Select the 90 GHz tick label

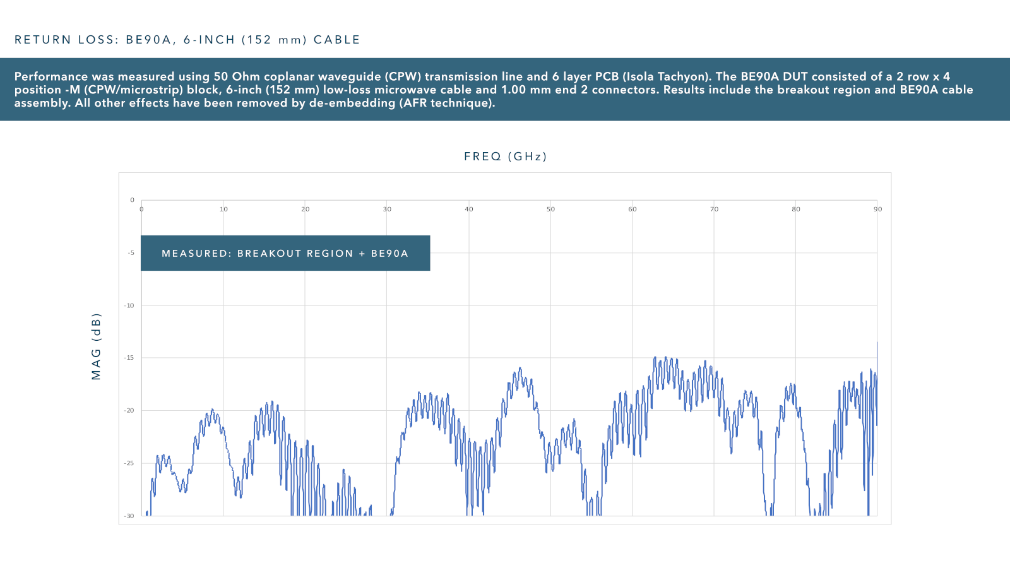point(877,209)
